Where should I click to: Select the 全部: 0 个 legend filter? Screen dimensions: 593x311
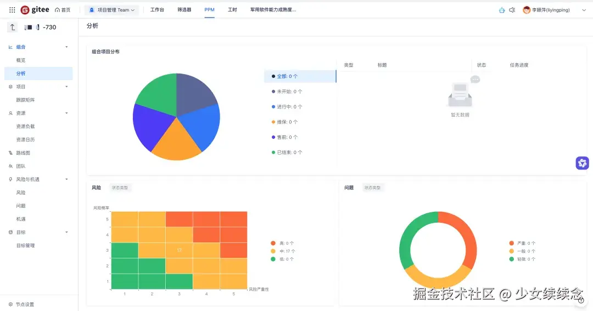300,76
